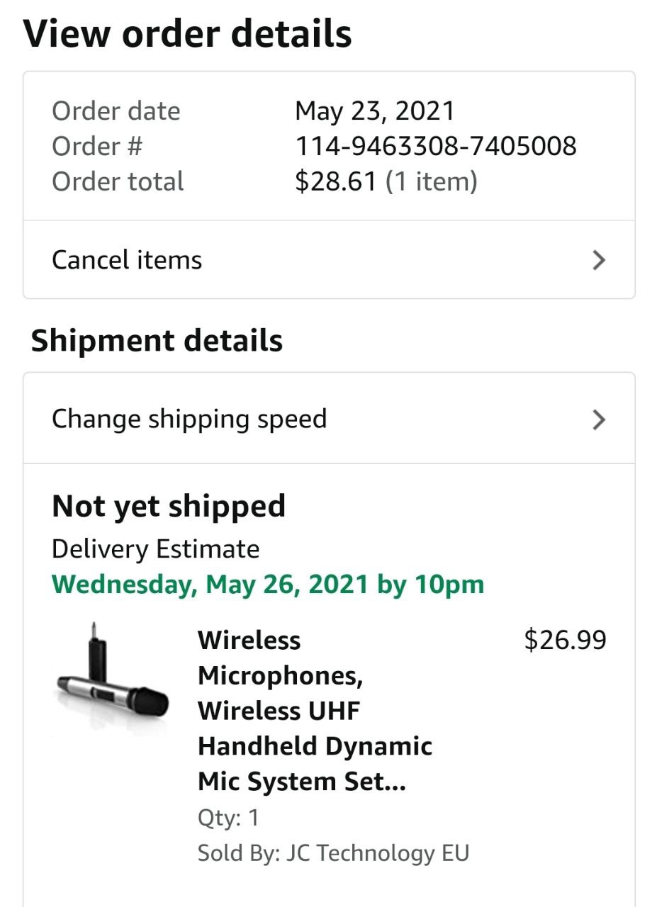Expand the Change shipping speed chevron
This screenshot has width=657, height=907.
599,419
